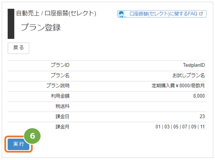Click the FAQ support person icon
Image resolution: width=215 pixels, height=160 pixels.
121,14
